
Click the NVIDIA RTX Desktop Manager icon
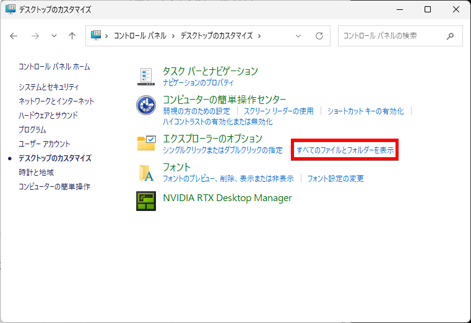[146, 201]
